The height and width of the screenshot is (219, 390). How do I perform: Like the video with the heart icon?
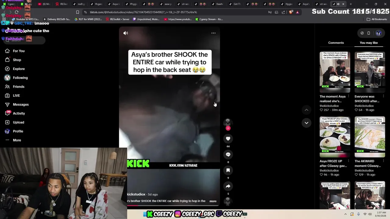228,139
